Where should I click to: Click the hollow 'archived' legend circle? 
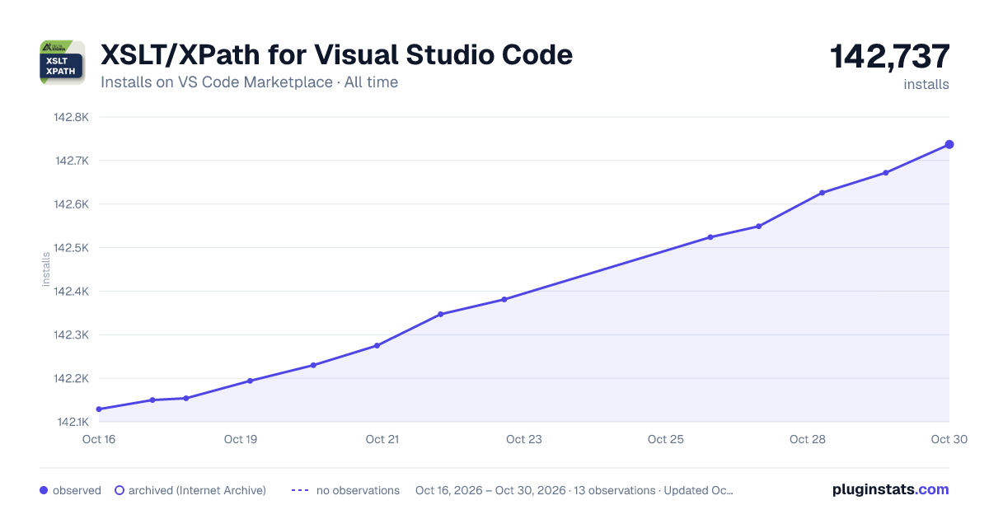click(x=119, y=490)
